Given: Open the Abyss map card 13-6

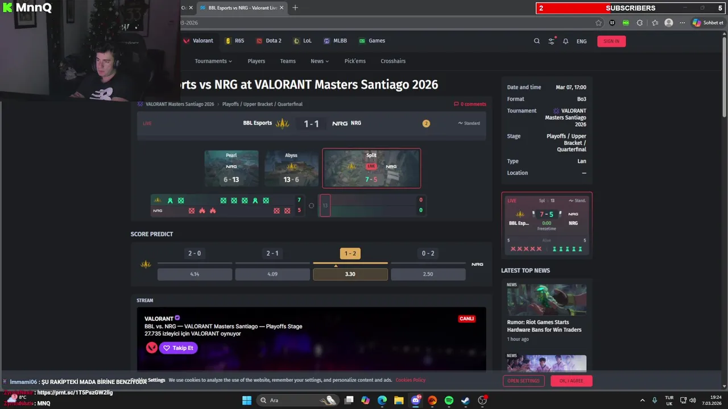Looking at the screenshot, I should coord(291,168).
